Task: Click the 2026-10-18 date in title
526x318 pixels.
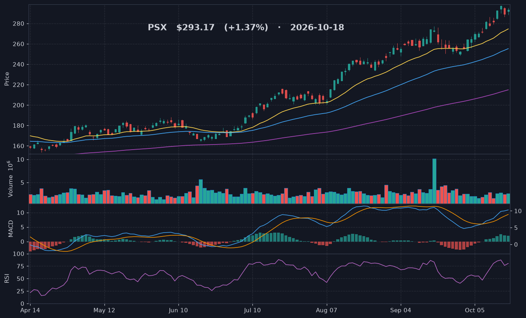Action: point(317,28)
